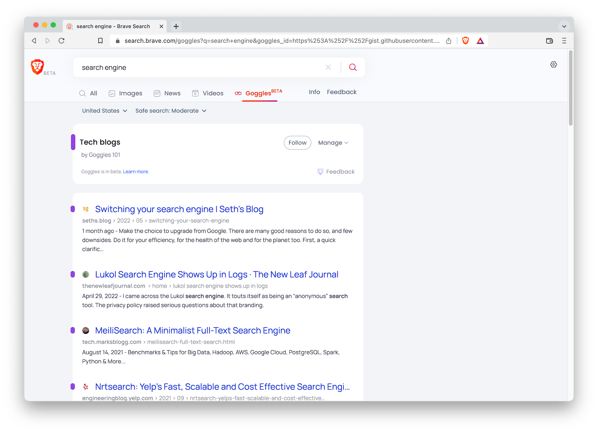Click seths.blog favicon icon
This screenshot has width=598, height=433.
tap(86, 209)
